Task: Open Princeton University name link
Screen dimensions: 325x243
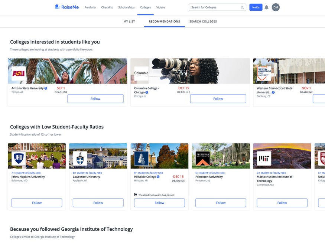Action: 209,177
